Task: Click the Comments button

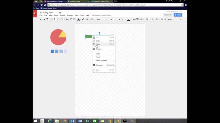Action: pos(168,15)
